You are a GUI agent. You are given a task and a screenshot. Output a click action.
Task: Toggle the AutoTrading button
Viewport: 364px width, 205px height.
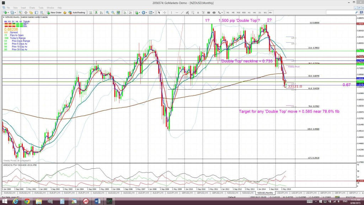tap(77, 12)
